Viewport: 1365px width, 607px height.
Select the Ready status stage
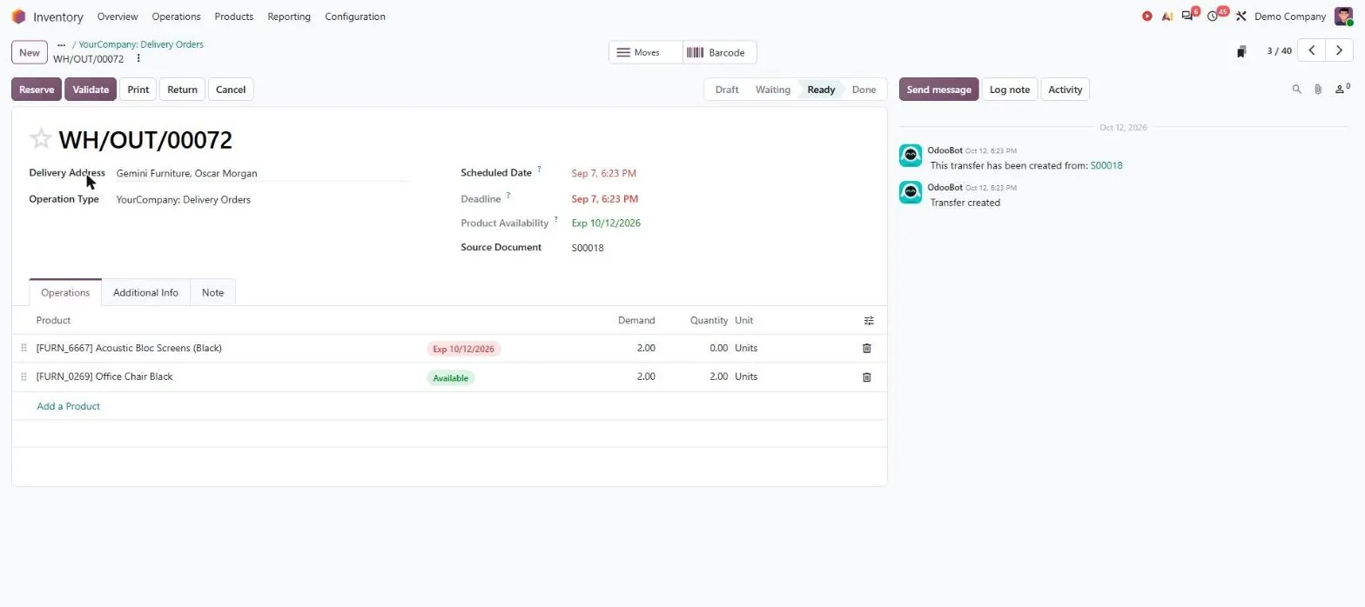(x=821, y=90)
